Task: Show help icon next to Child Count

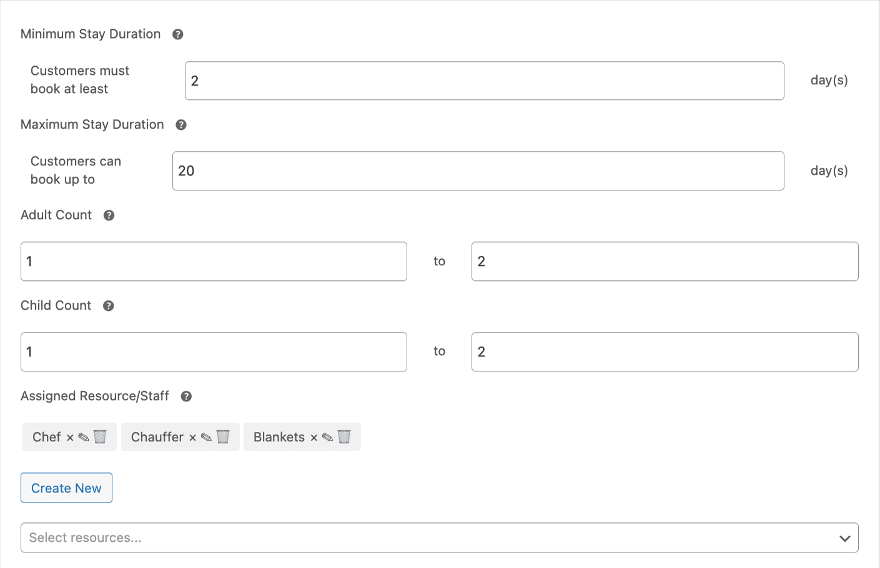Action: click(109, 306)
